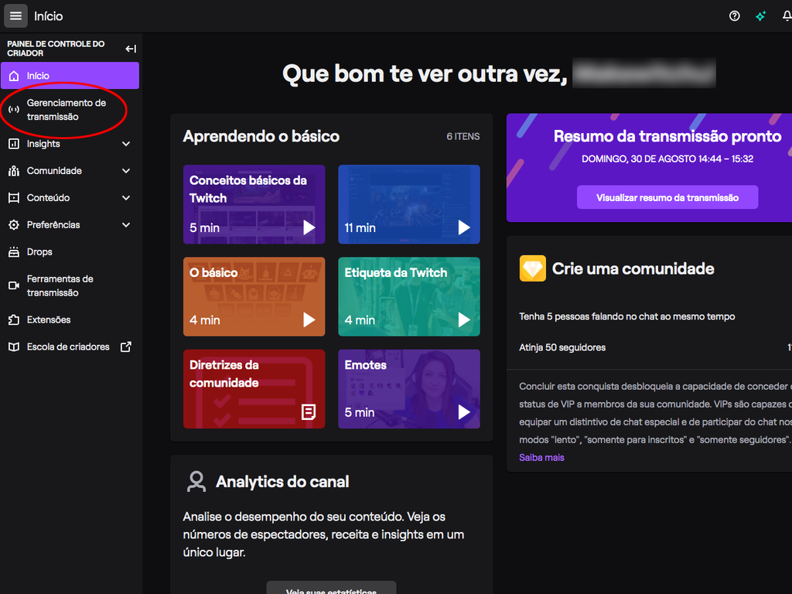The image size is (792, 594).
Task: Click the Analytics do canal person icon
Action: [196, 481]
